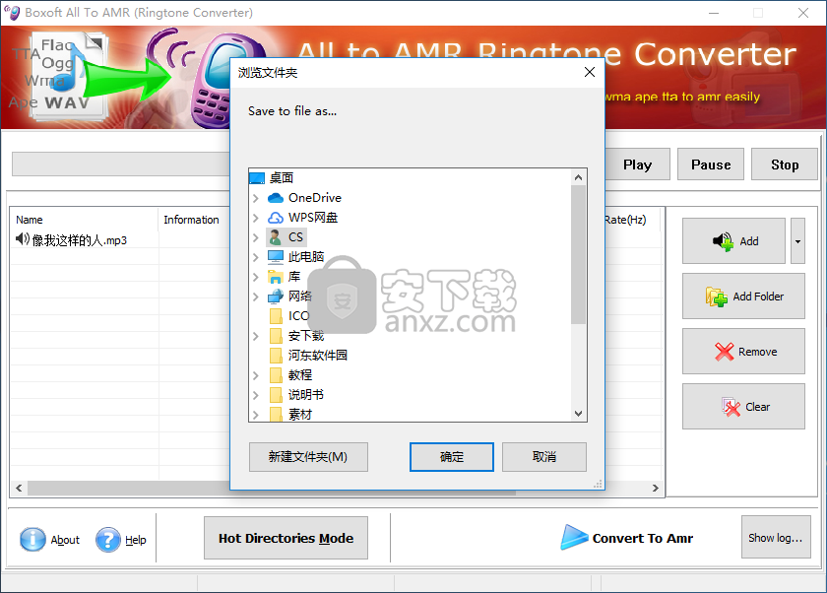Click the Help question mark icon
The image size is (827, 593).
[108, 540]
